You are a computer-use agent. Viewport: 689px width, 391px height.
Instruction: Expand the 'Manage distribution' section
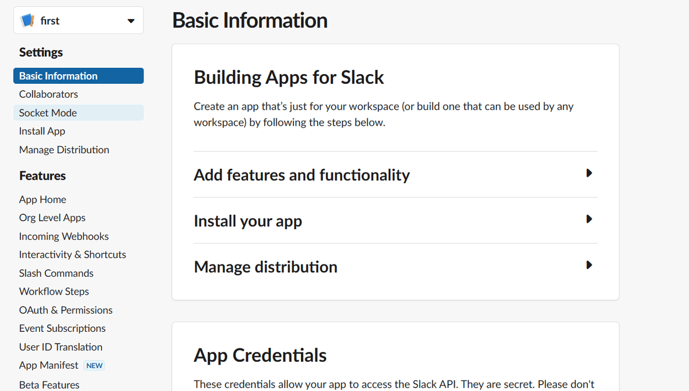click(x=396, y=266)
